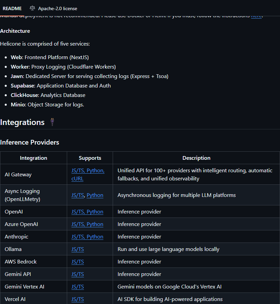The image size is (280, 304).
Task: Click "Gemini models on Google Cloud's Vertex AI"
Action: (x=169, y=287)
